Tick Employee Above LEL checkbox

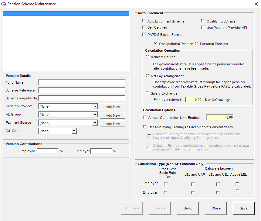coord(237,184)
